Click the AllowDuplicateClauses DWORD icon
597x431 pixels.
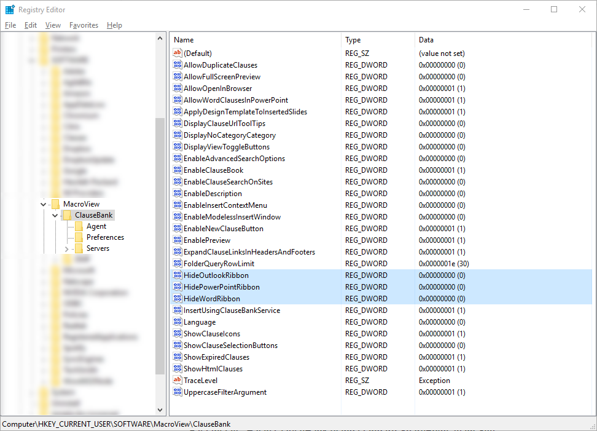coord(177,65)
